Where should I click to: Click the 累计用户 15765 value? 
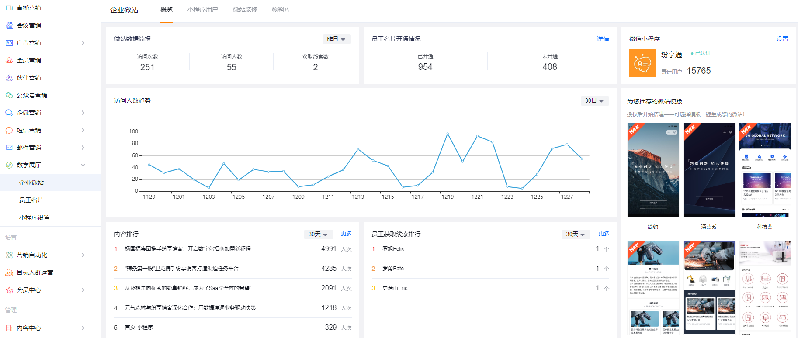pyautogui.click(x=699, y=71)
